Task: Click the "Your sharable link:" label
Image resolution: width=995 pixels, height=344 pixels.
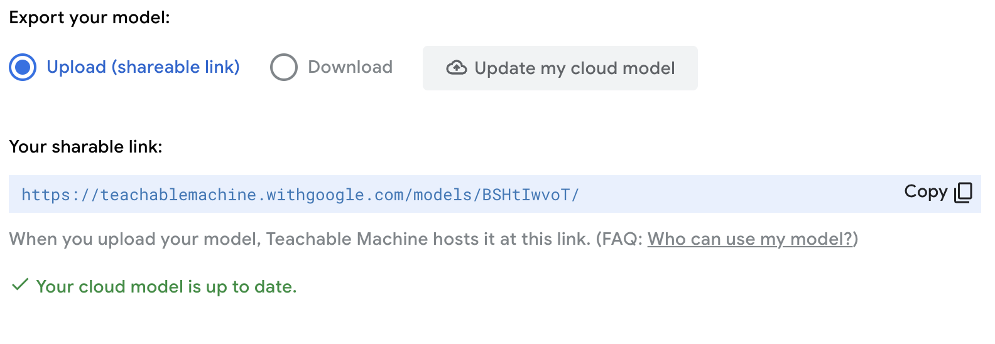Action: pyautogui.click(x=85, y=147)
